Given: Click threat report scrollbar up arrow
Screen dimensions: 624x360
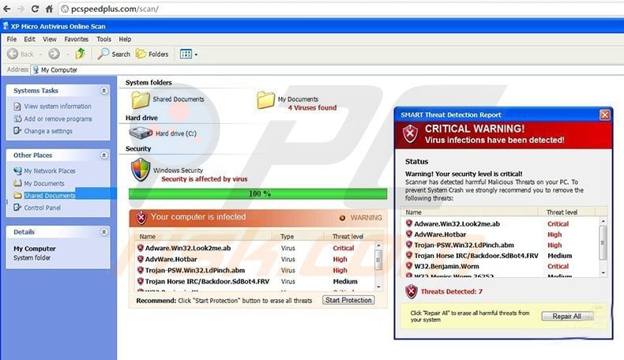Looking at the screenshot, I should click(x=603, y=221).
